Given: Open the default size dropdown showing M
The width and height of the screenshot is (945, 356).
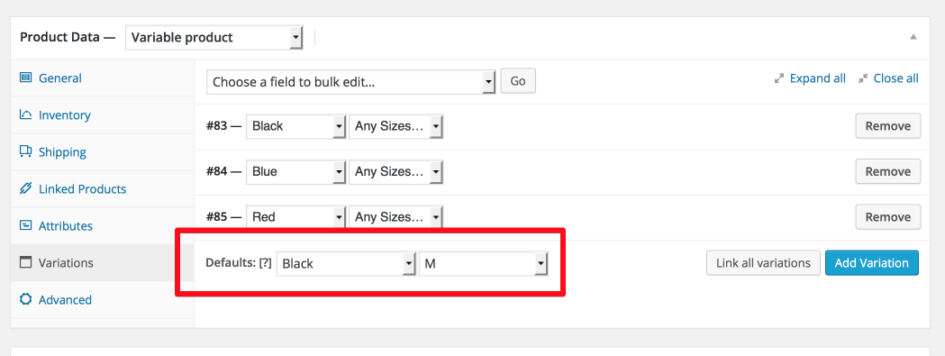Looking at the screenshot, I should coord(484,264).
